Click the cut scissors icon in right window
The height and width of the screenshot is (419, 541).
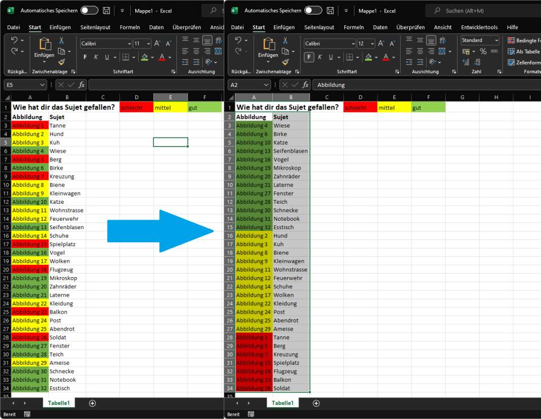[x=285, y=41]
